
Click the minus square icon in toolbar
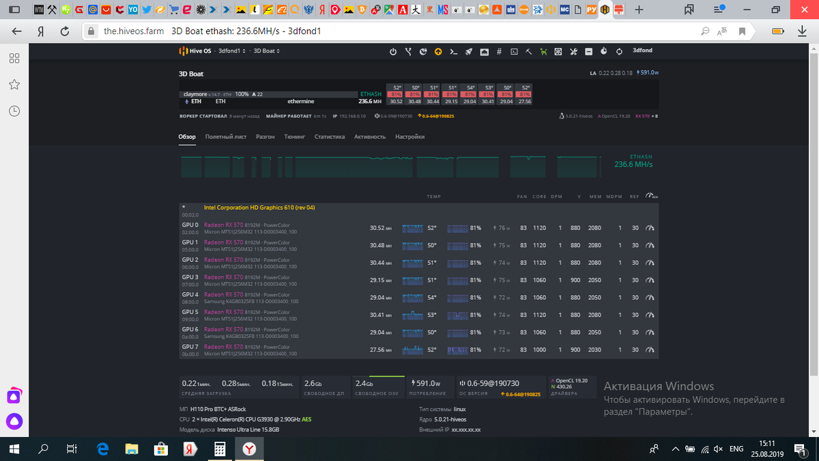(x=589, y=51)
